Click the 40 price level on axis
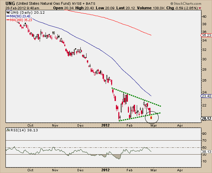Screen dimensions: 212x173 pyautogui.click(x=204, y=17)
